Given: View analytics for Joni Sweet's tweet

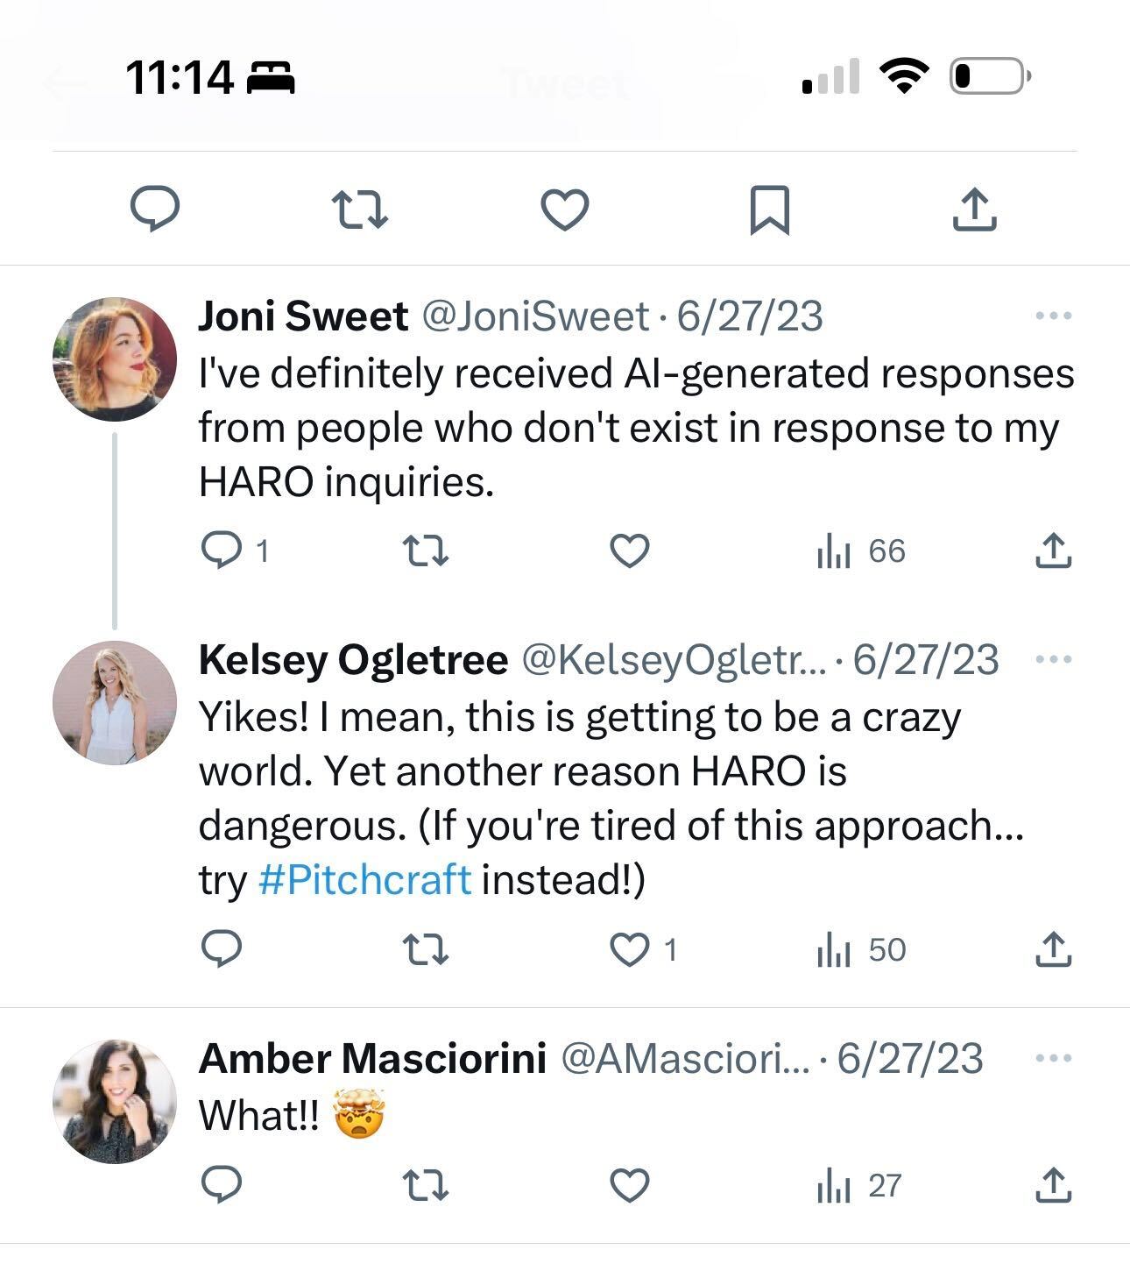Looking at the screenshot, I should (860, 551).
